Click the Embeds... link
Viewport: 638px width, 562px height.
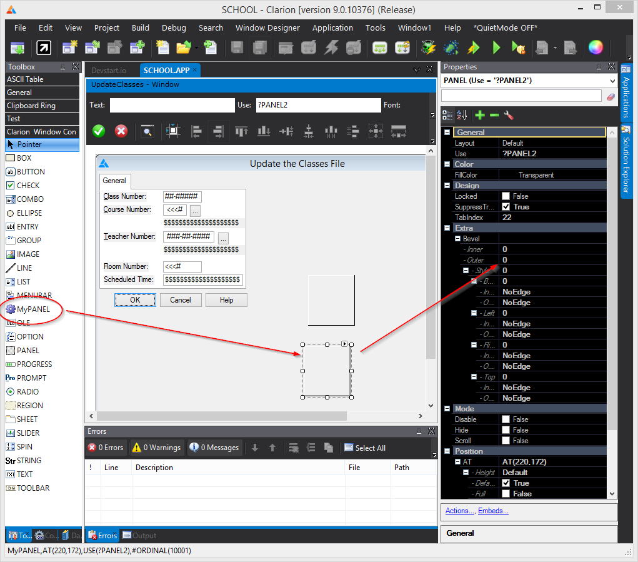click(493, 511)
